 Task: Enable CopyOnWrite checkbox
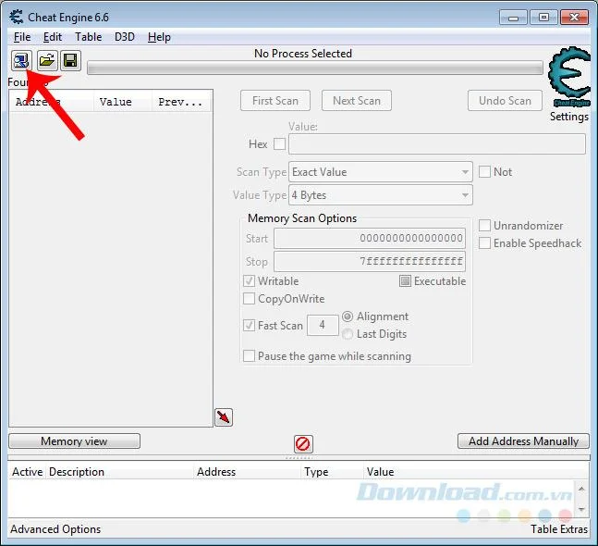pyautogui.click(x=249, y=299)
